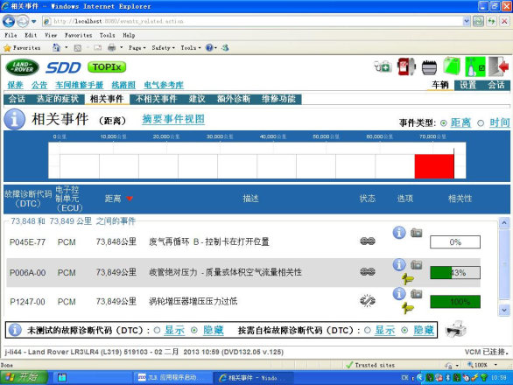The width and height of the screenshot is (513, 385).
Task: Click the 43% relevance bar for P006A-00
Action: (455, 272)
